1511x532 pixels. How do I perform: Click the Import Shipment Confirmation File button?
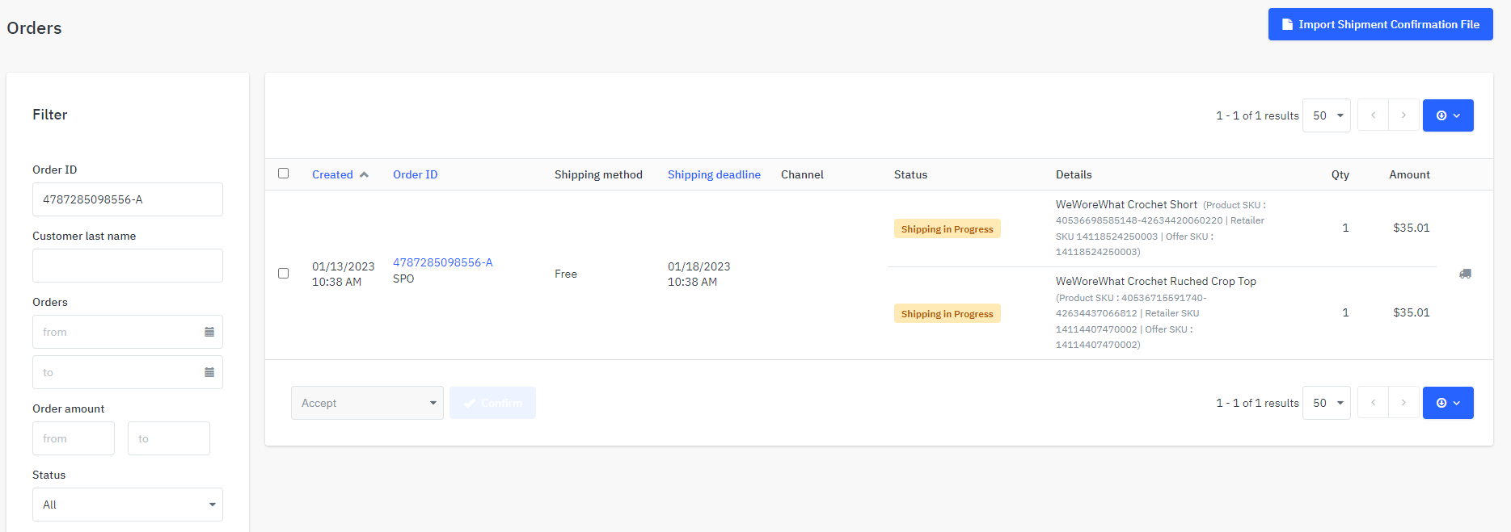pyautogui.click(x=1380, y=24)
